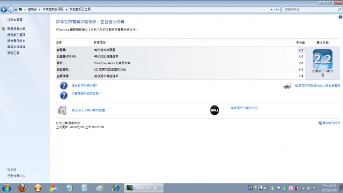Click the round Dell logo
The height and width of the screenshot is (193, 343).
tap(214, 110)
